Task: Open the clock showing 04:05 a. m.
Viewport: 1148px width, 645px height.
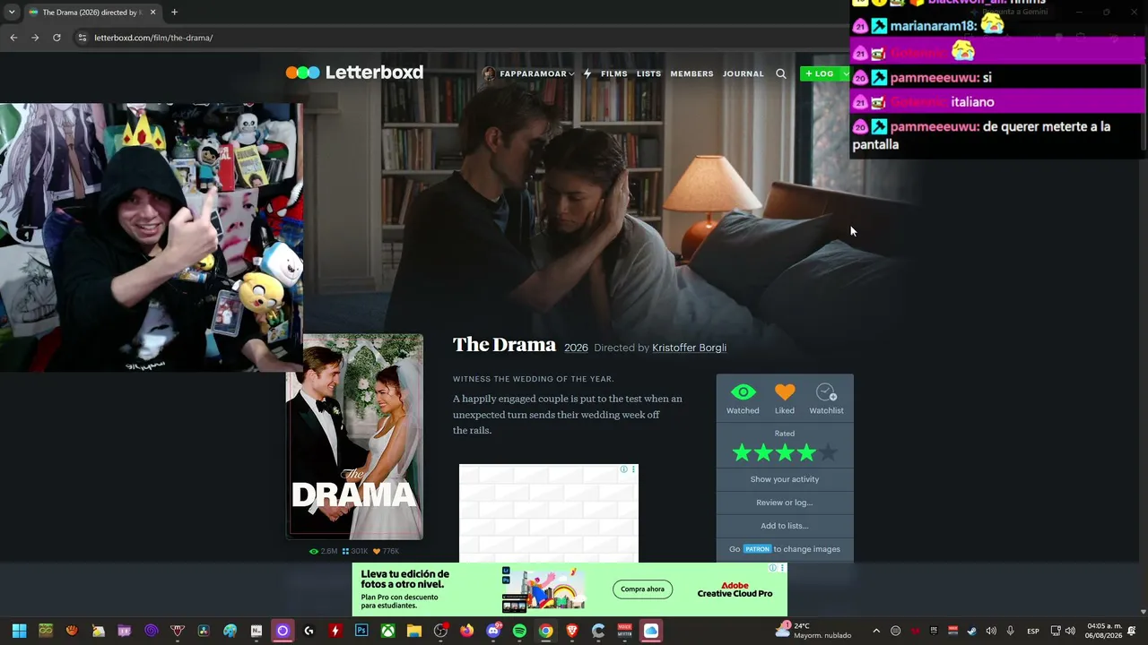Action: click(1104, 631)
